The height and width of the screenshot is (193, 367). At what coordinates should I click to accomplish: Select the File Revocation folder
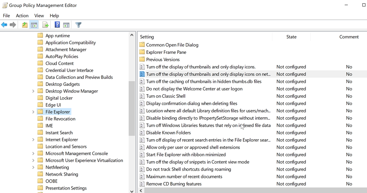pyautogui.click(x=60, y=119)
